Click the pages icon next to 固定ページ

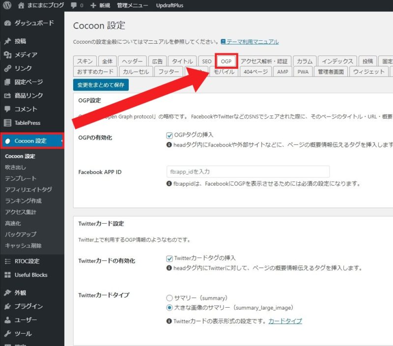tap(7, 82)
